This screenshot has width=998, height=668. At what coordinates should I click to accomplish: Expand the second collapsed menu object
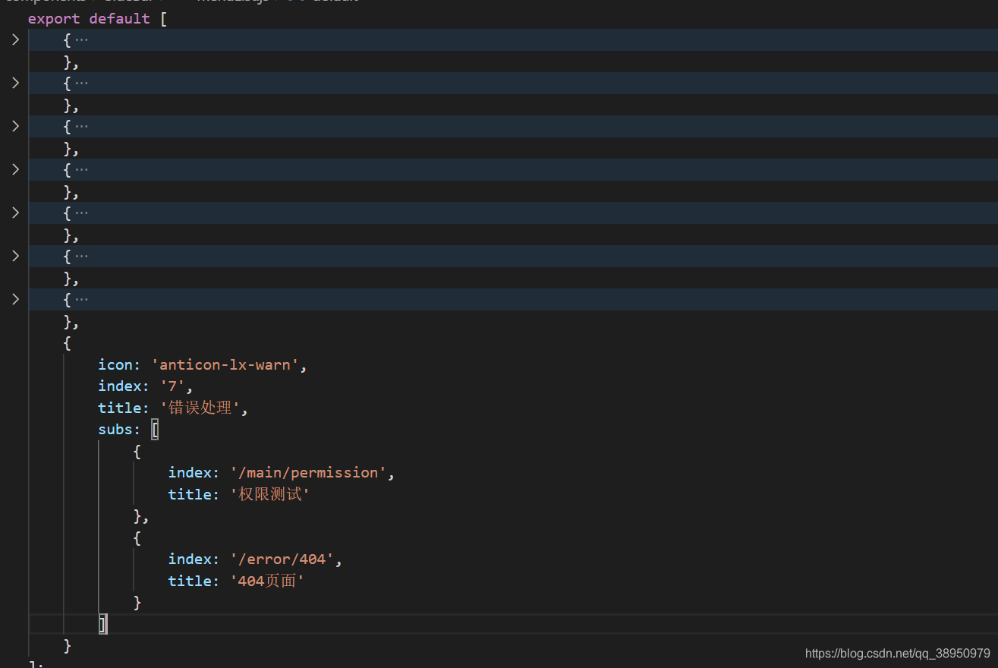click(x=14, y=83)
